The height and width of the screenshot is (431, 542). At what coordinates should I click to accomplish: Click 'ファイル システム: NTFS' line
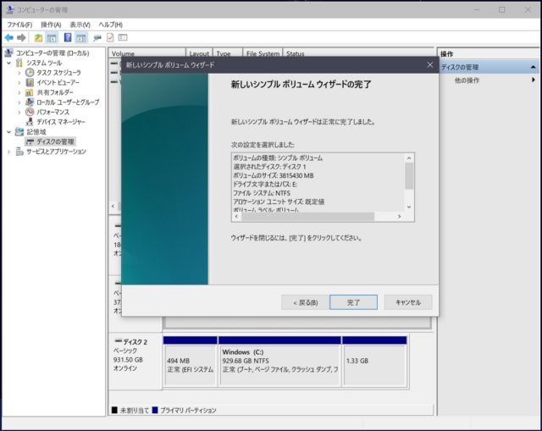pyautogui.click(x=262, y=193)
